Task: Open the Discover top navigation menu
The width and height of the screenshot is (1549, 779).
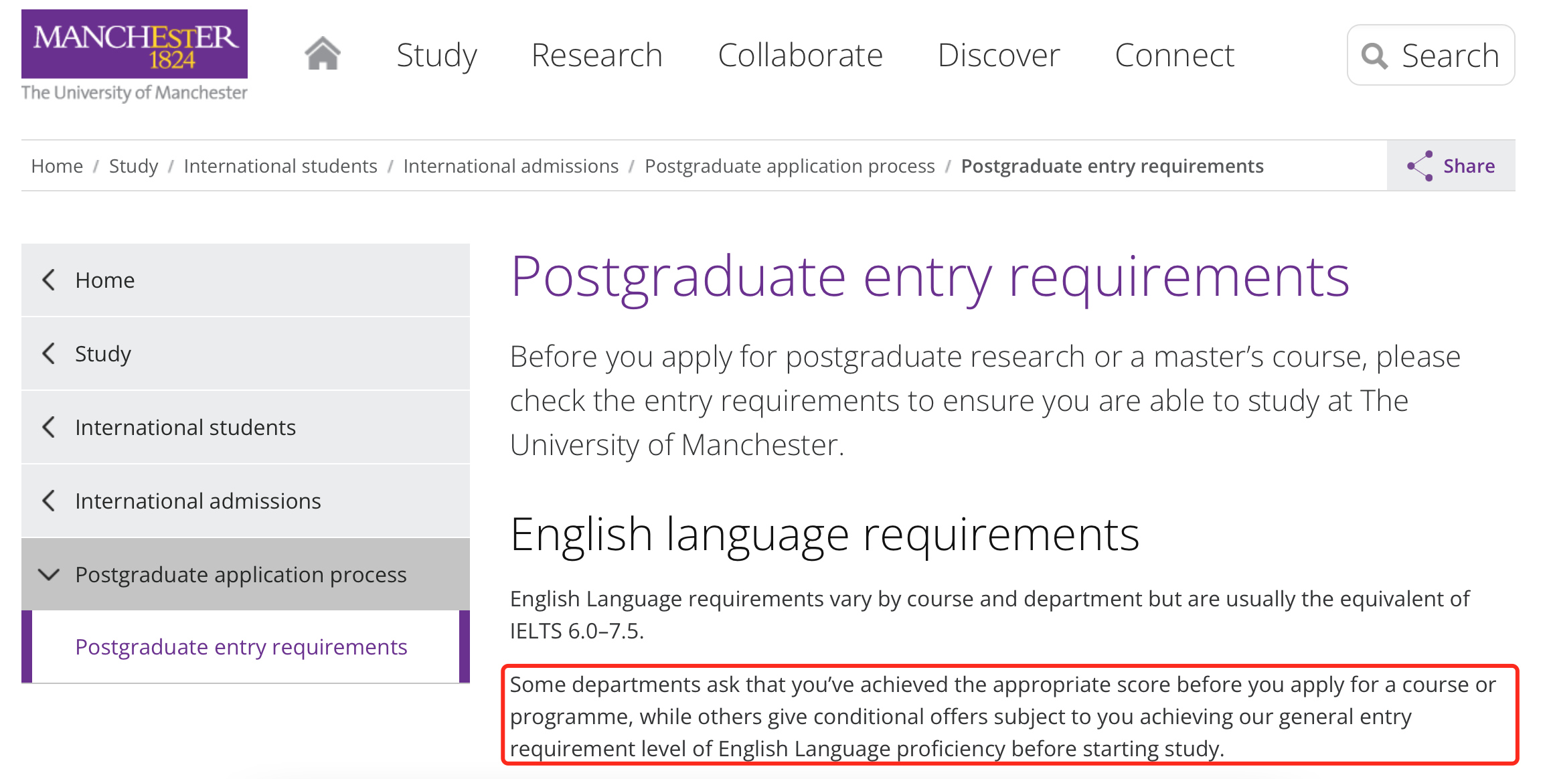Action: 999,55
